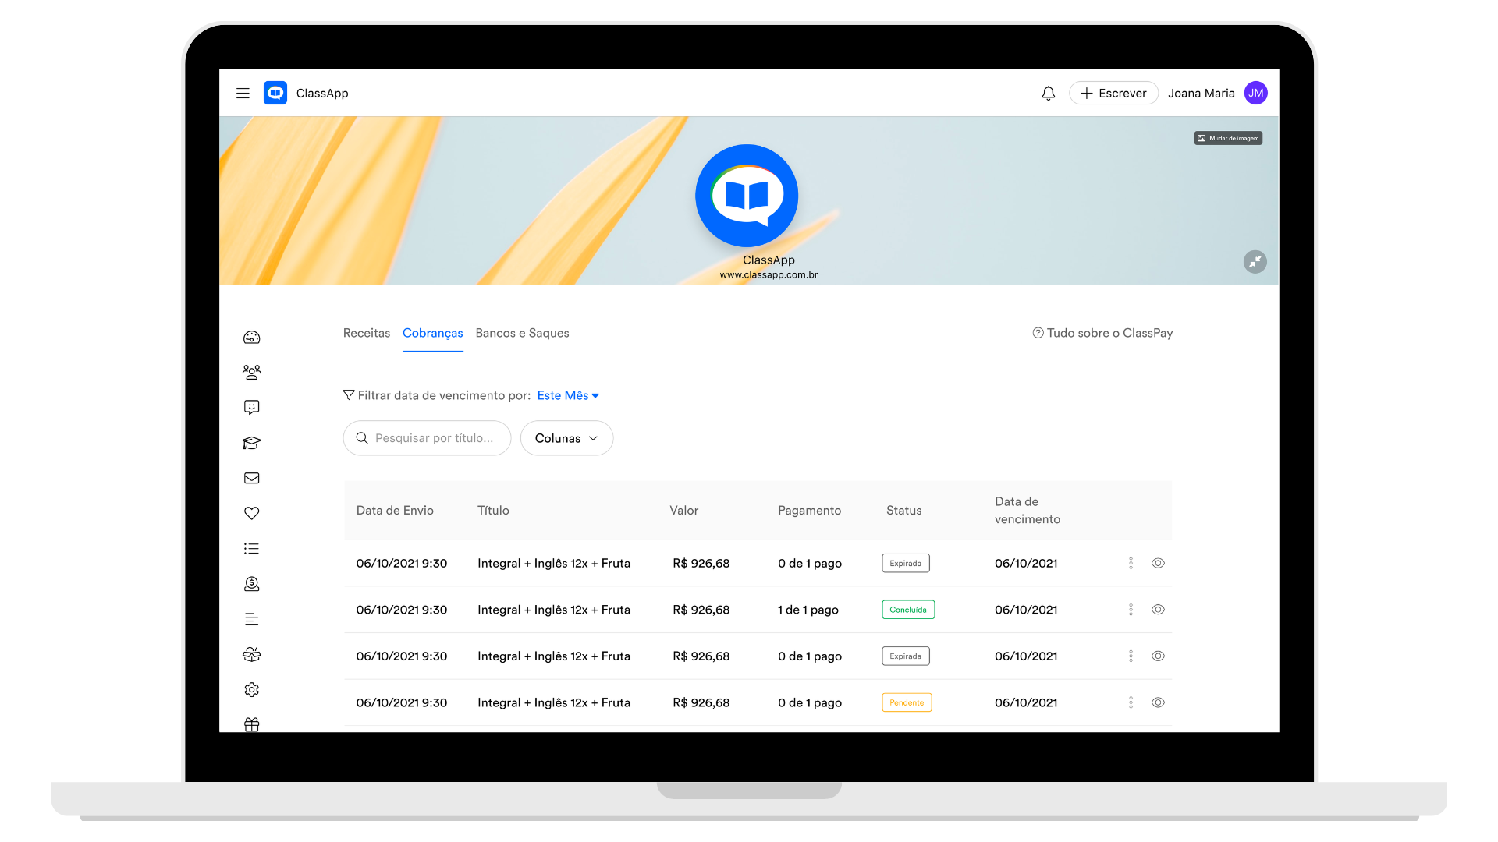This screenshot has width=1498, height=842.
Task: Open the graduation cap sidebar icon
Action: (x=251, y=443)
